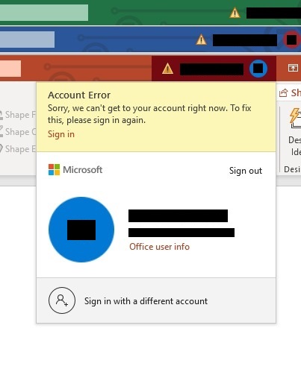The width and height of the screenshot is (301, 378).
Task: Open Office user info link
Action: pos(159,247)
